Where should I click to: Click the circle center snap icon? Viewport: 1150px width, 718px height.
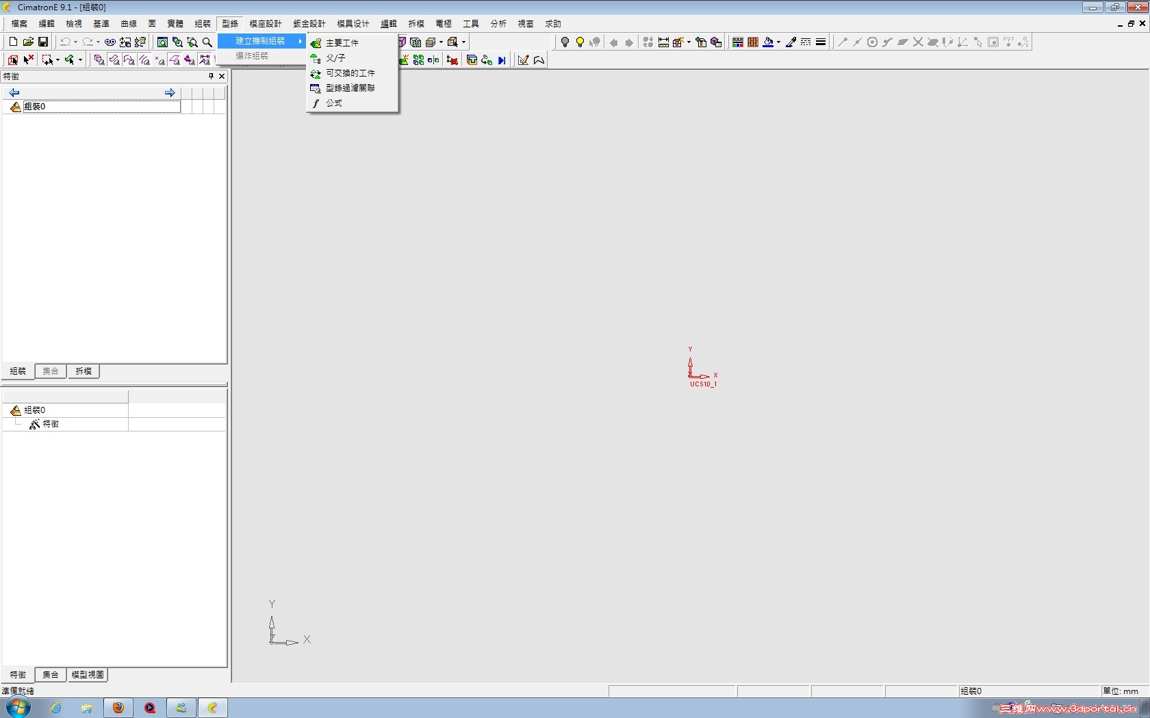pyautogui.click(x=872, y=42)
